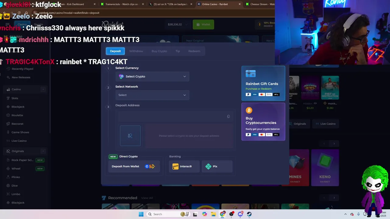Switch to Kick Dashboard browser tab

click(x=74, y=4)
